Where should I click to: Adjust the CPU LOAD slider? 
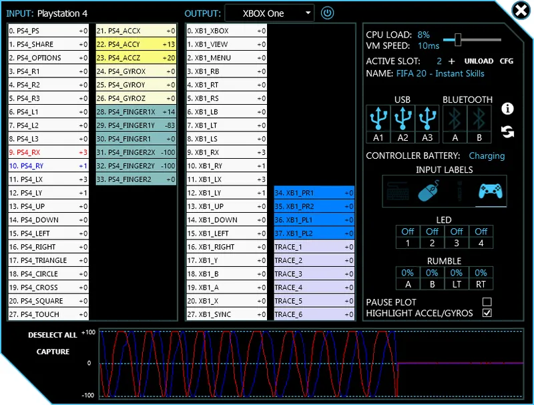[x=457, y=39]
